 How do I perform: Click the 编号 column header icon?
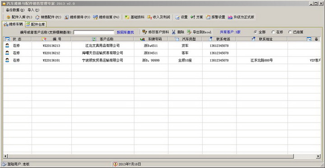pyautogui.click(x=44, y=39)
